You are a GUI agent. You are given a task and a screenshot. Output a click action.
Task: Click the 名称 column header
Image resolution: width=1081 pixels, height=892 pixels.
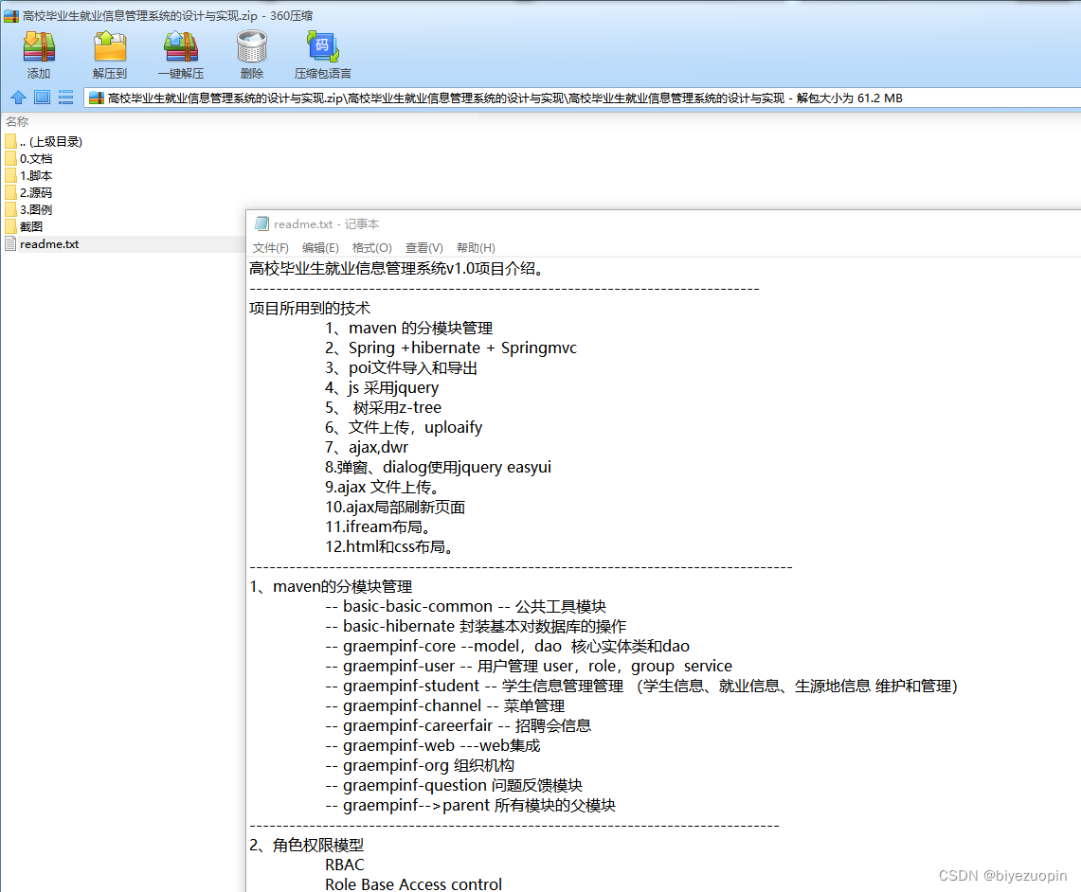[x=17, y=122]
